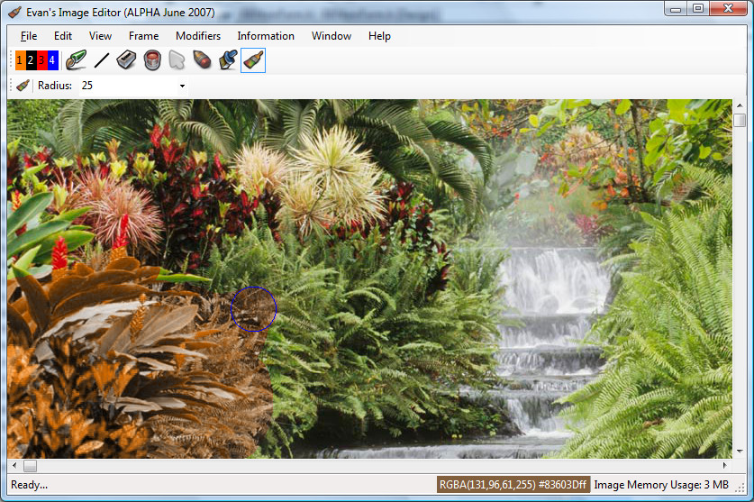Click the vertical scrollbar down arrow
The width and height of the screenshot is (754, 502).
pos(740,452)
